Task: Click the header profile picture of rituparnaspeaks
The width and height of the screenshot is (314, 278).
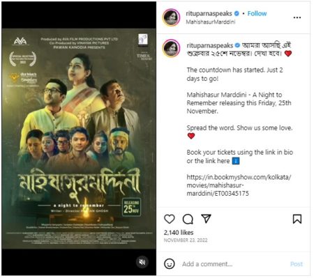Action: point(172,17)
